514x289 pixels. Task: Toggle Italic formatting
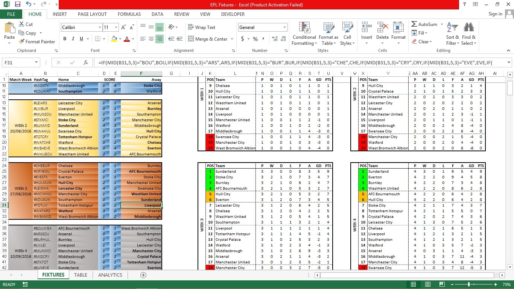(73, 39)
